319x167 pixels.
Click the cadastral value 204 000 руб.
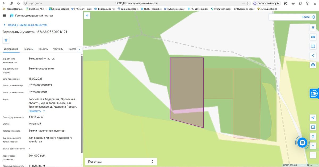(x=37, y=156)
